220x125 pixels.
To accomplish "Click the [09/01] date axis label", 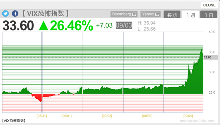I will (x=67, y=116).
